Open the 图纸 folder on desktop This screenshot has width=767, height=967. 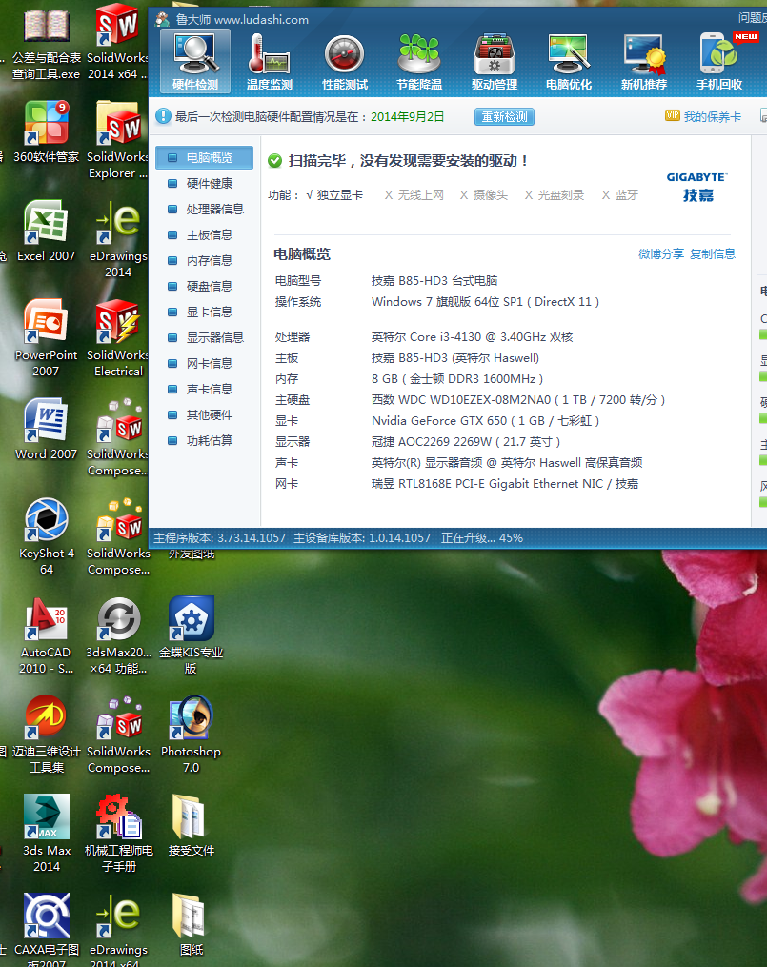(x=191, y=925)
